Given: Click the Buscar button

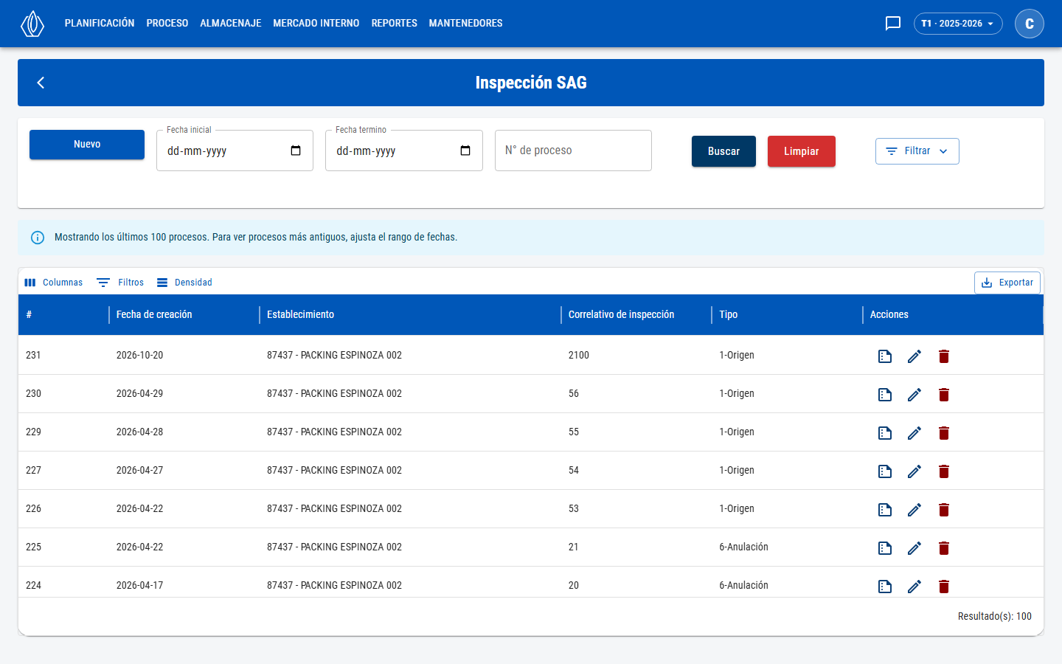Looking at the screenshot, I should (723, 151).
